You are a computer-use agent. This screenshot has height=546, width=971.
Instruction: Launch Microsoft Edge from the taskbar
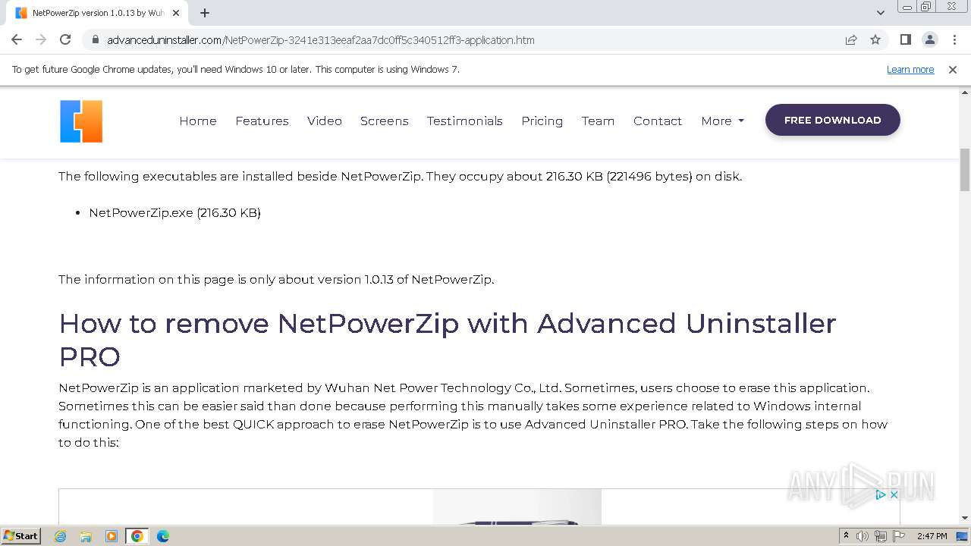tap(162, 536)
